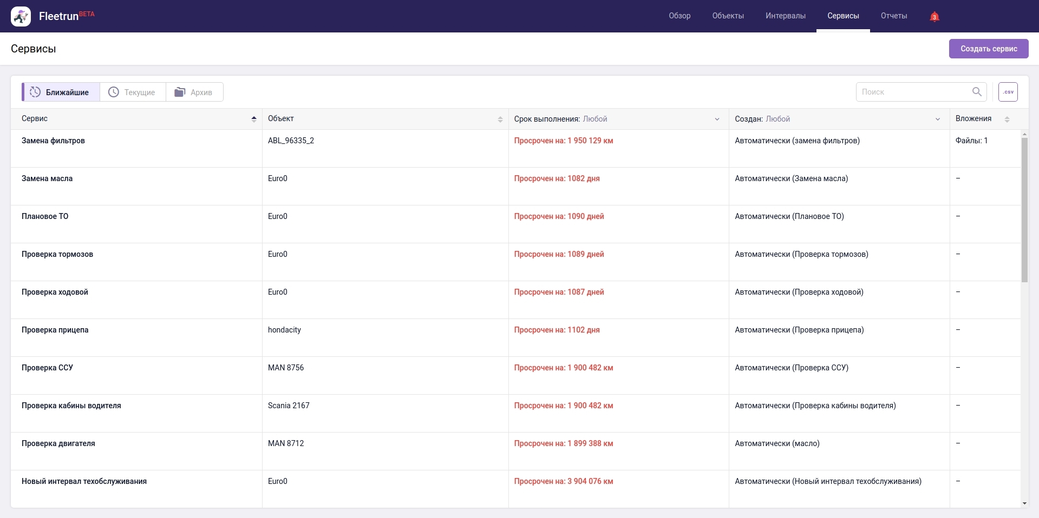Focus the Поиск search field
Image resolution: width=1039 pixels, height=518 pixels.
(912, 92)
